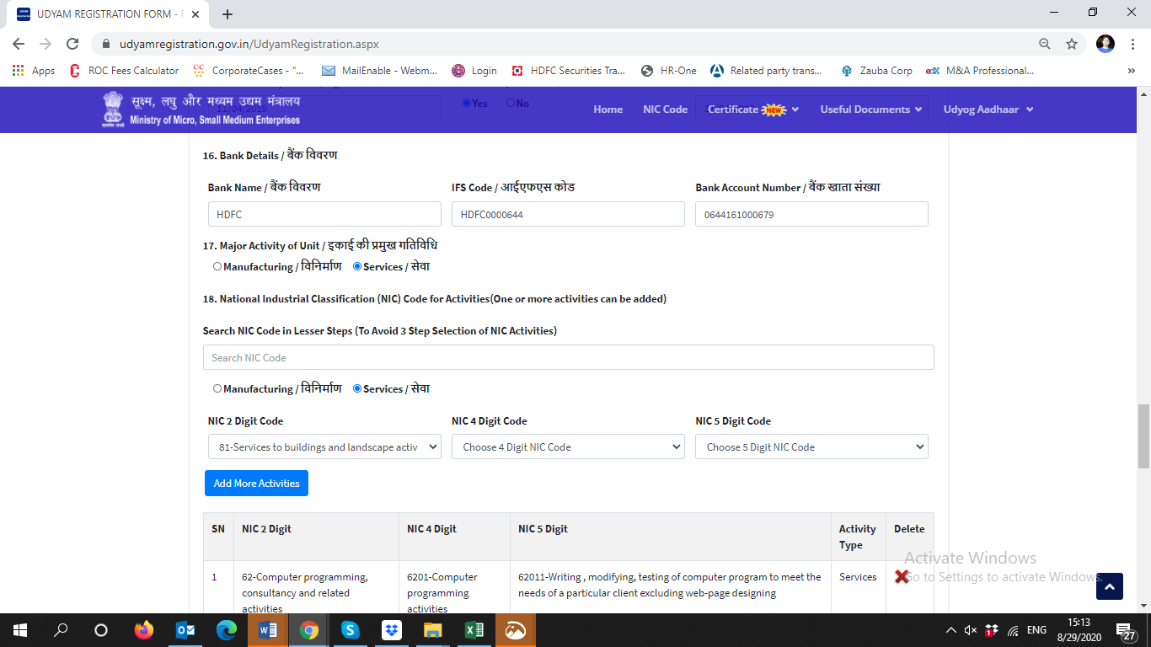Choose Manufacturing radio below NIC search box
The height and width of the screenshot is (647, 1151).
click(217, 389)
